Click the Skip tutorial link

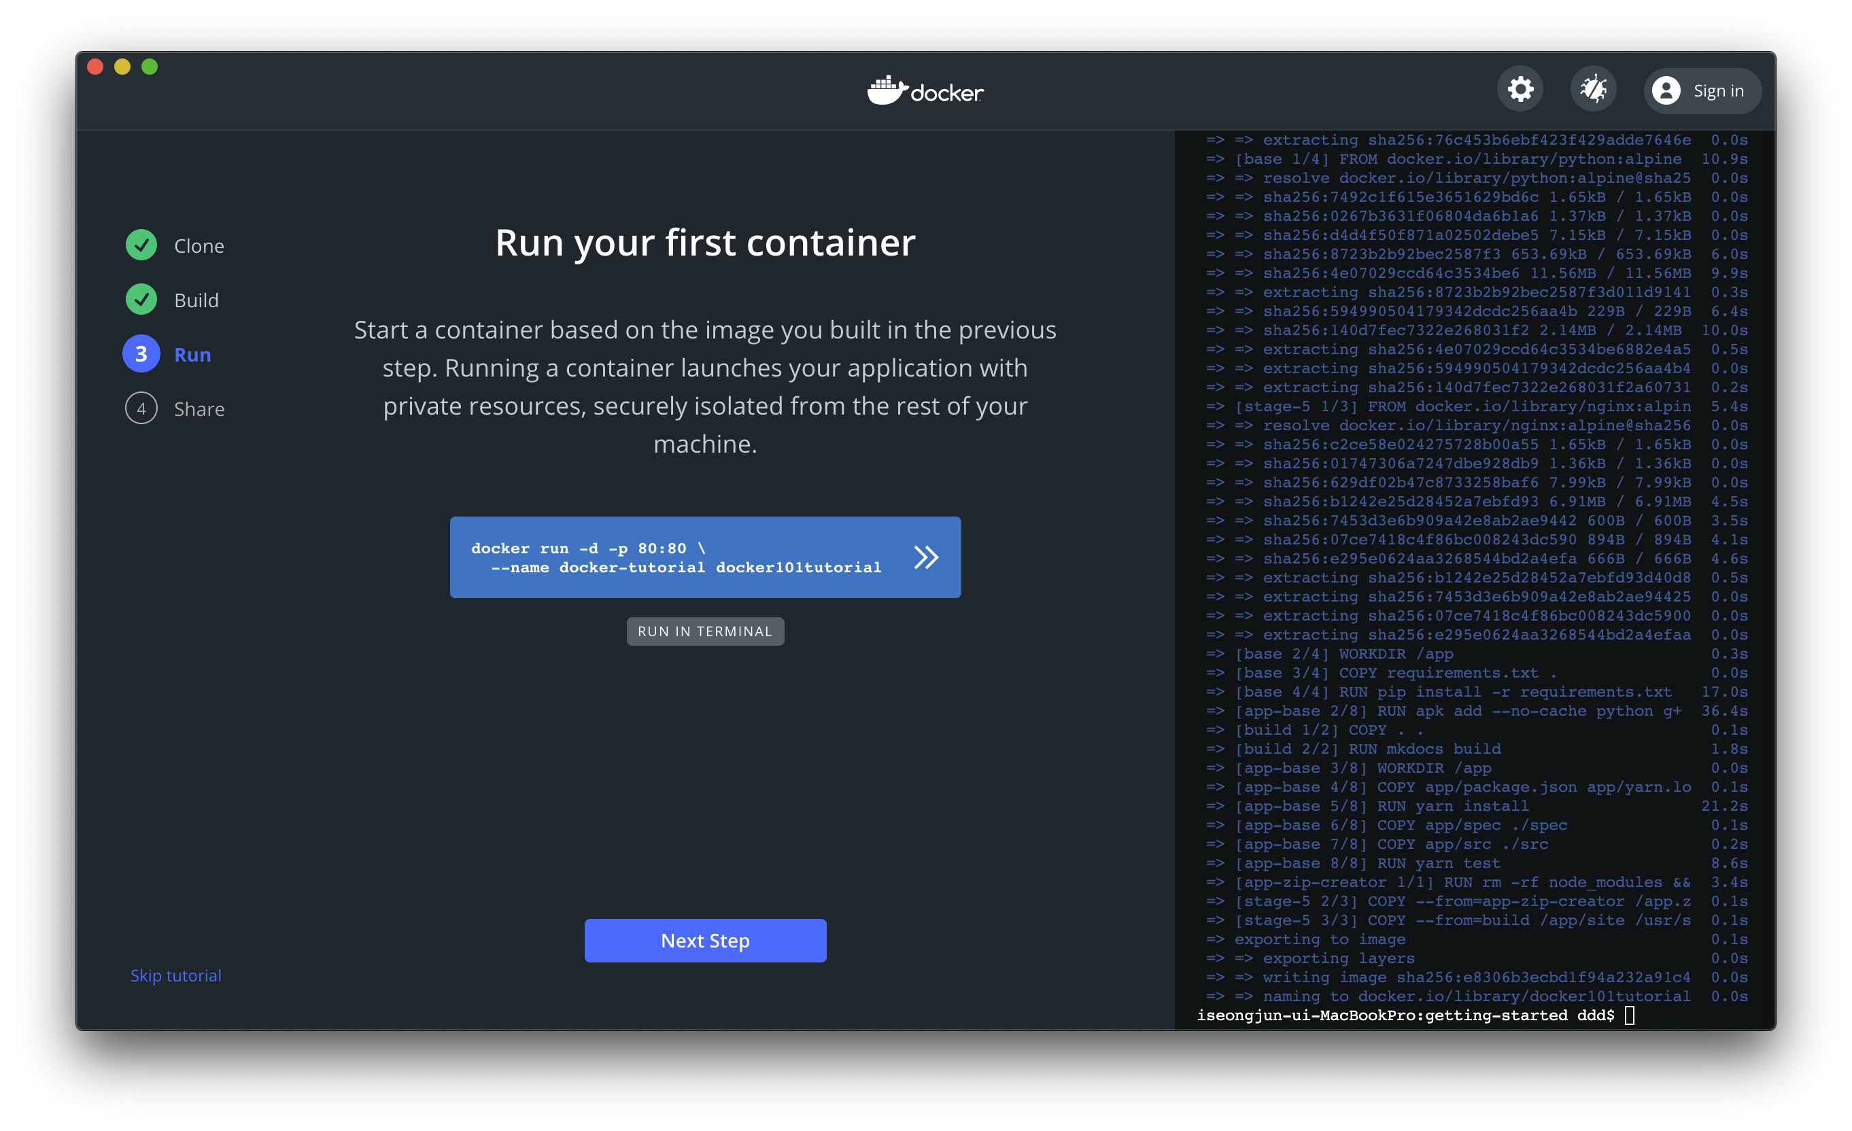[x=176, y=975]
